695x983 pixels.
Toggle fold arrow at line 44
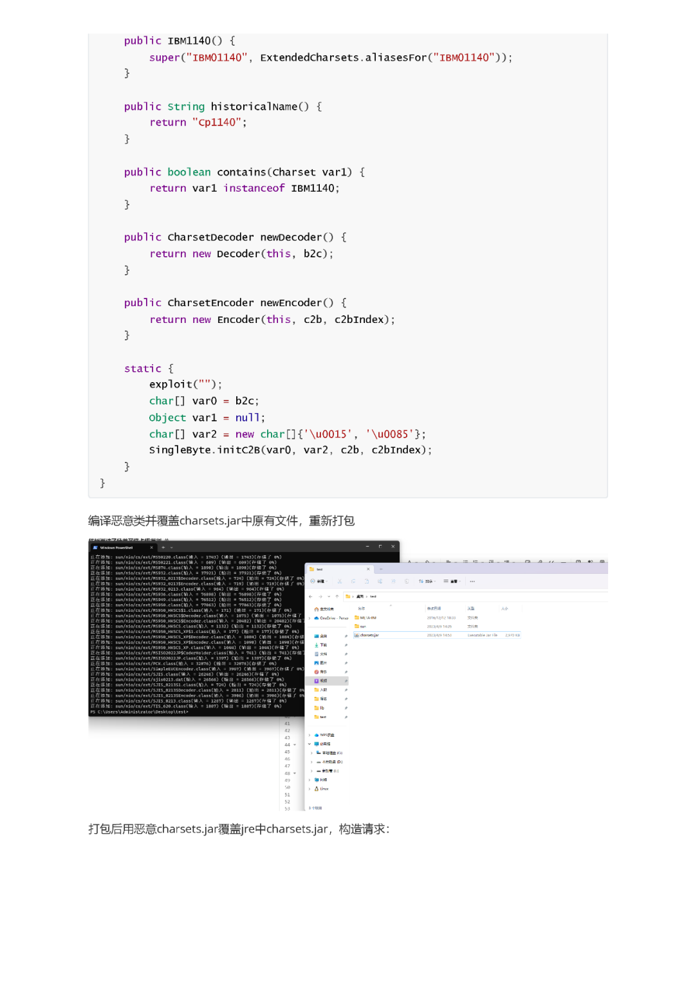[x=295, y=745]
